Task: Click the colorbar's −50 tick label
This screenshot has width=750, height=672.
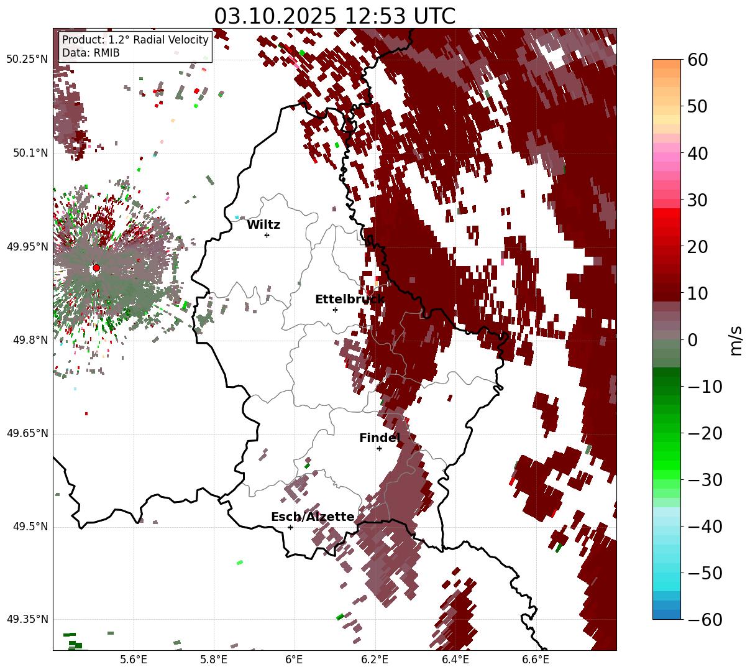Action: pos(704,573)
